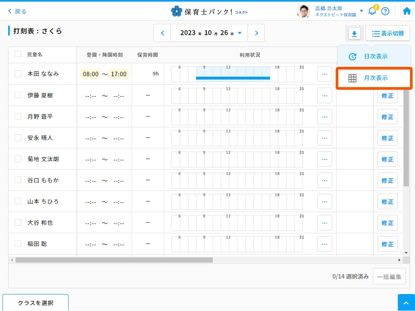Select 日次表示 daily view

[x=374, y=56]
